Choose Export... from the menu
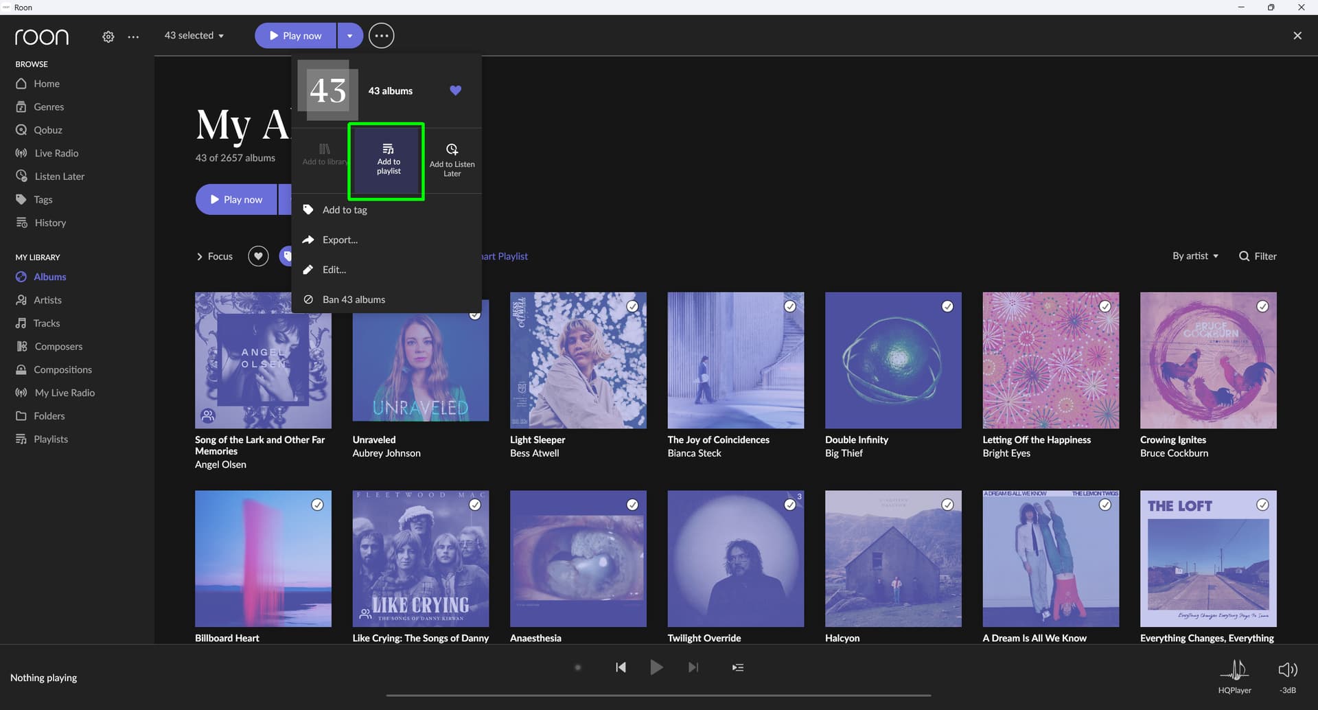This screenshot has width=1318, height=710. [340, 240]
